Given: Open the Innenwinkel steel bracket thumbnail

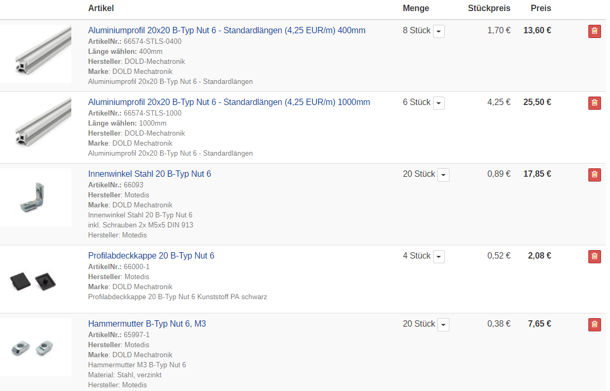Looking at the screenshot, I should click(x=36, y=197).
